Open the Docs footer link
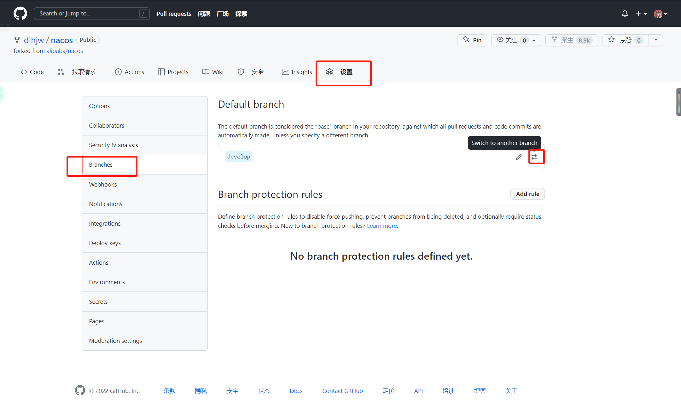 (296, 391)
